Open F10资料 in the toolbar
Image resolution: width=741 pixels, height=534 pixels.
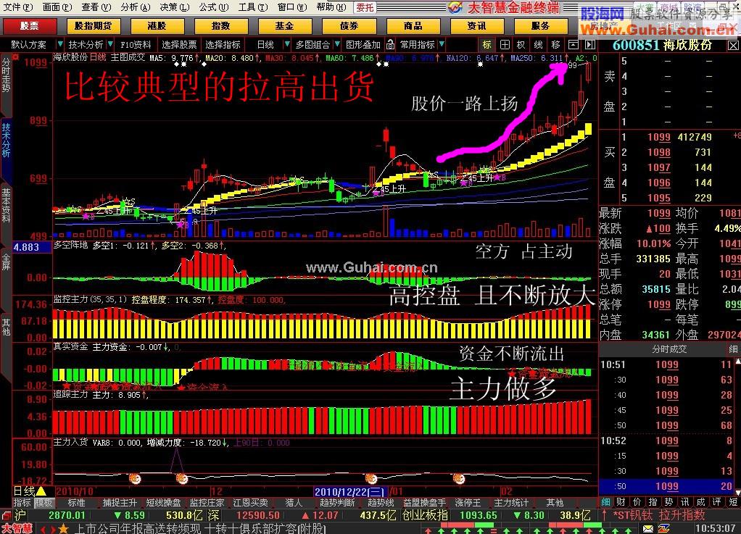pos(136,45)
